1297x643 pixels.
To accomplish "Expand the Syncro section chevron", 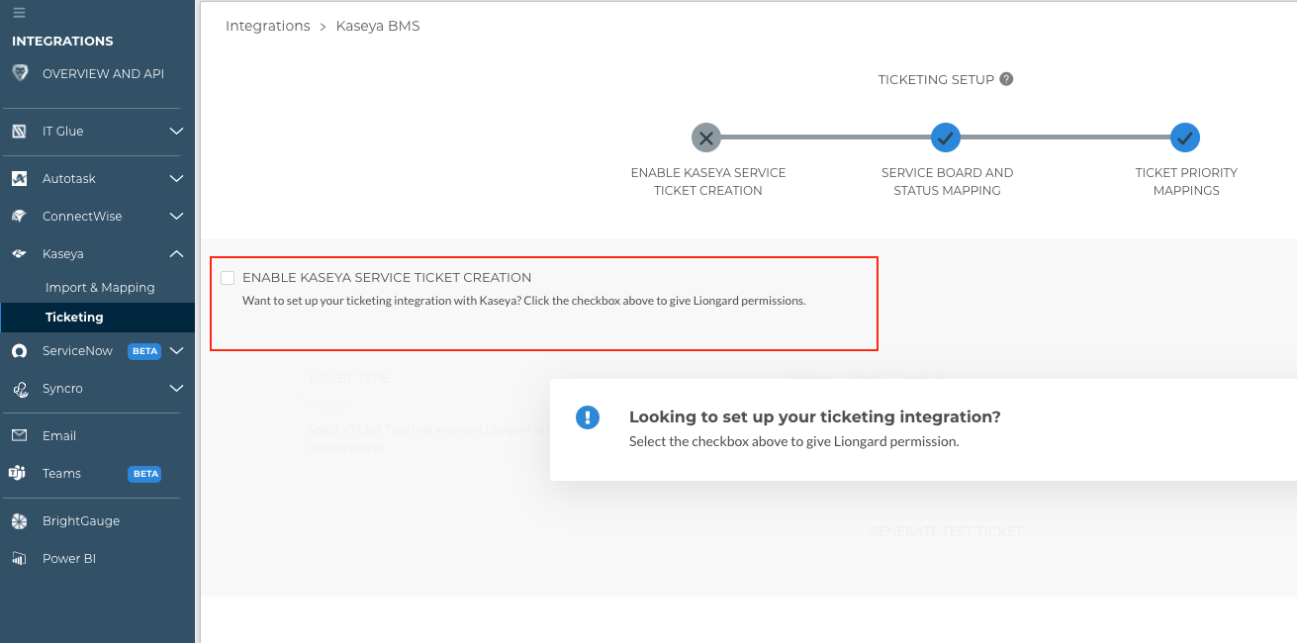I will point(176,389).
